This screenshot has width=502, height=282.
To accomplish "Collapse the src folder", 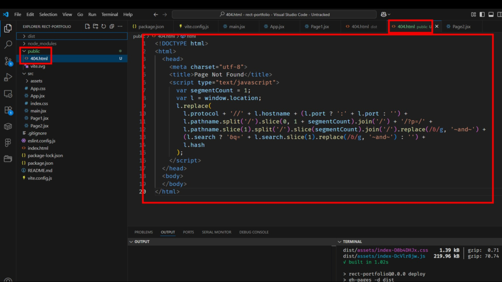I will pos(72,73).
